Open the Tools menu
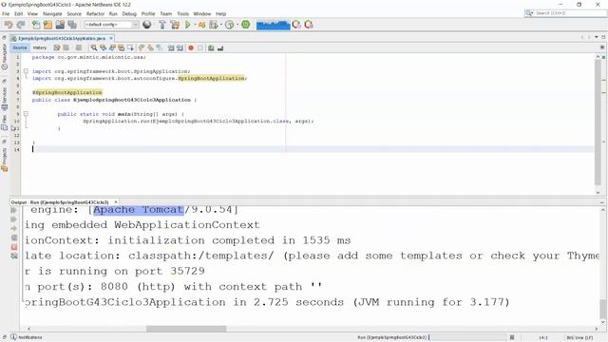The image size is (608, 342). pyautogui.click(x=182, y=13)
